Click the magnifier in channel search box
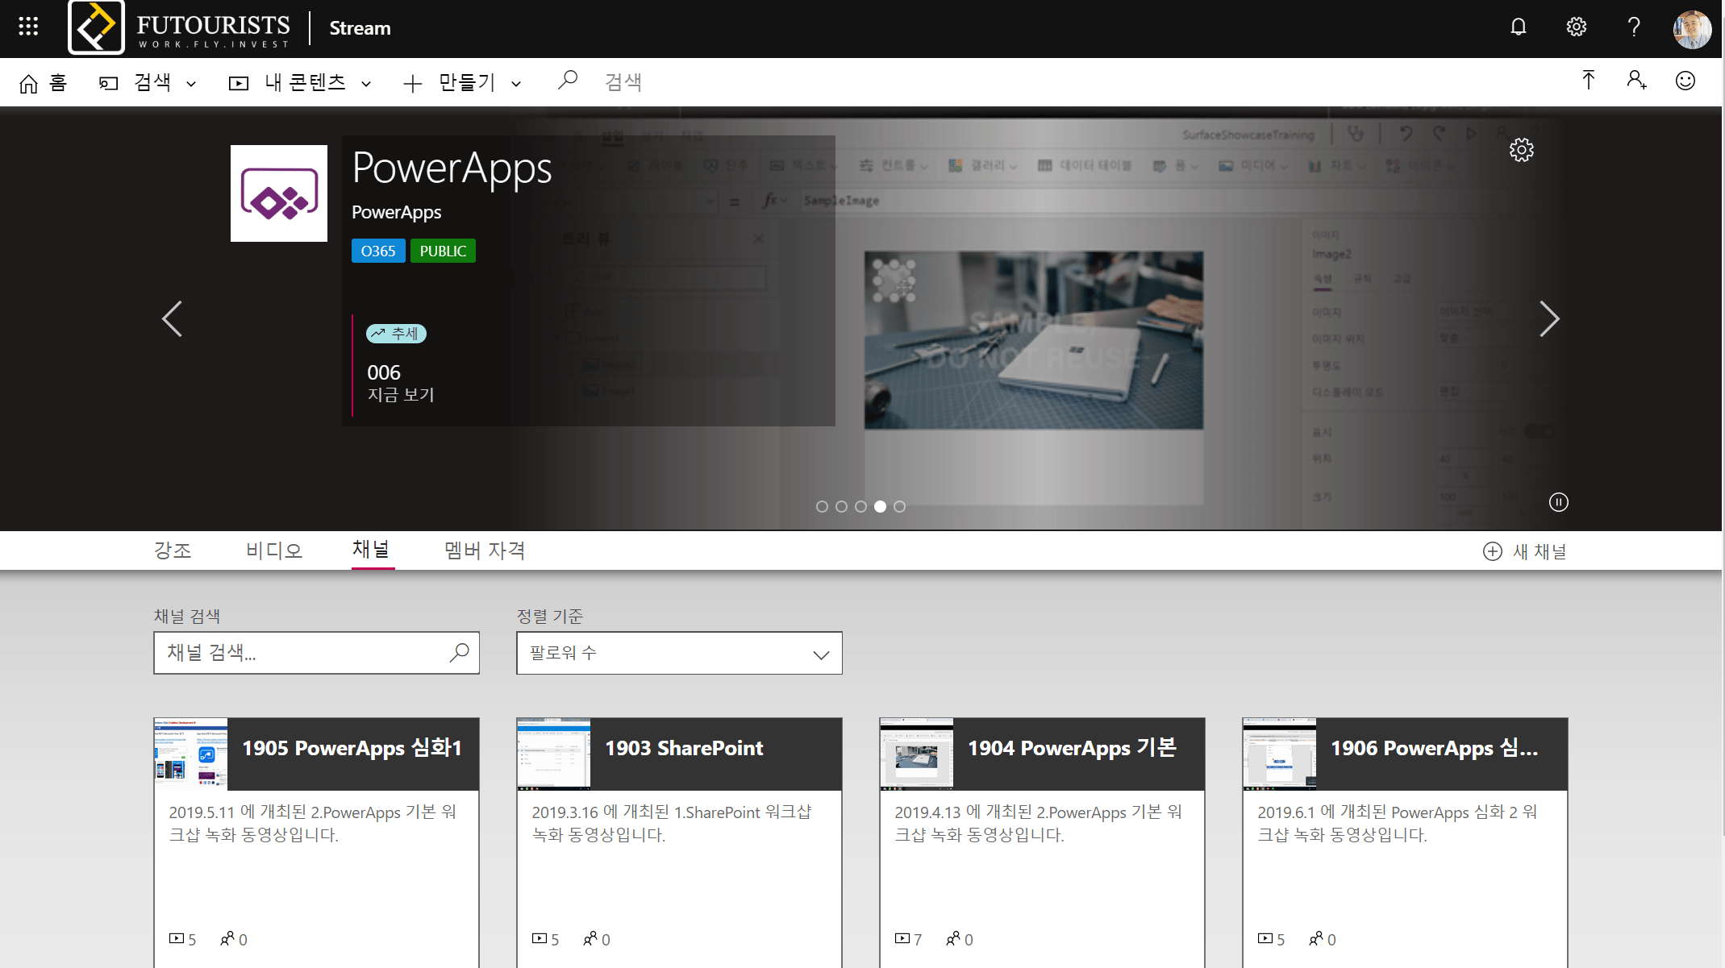The height and width of the screenshot is (968, 1725). [459, 652]
